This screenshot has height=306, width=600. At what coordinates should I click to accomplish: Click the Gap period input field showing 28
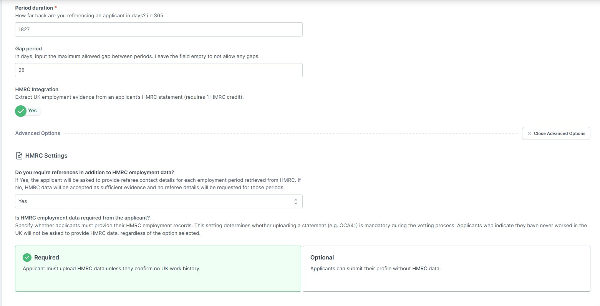click(159, 70)
